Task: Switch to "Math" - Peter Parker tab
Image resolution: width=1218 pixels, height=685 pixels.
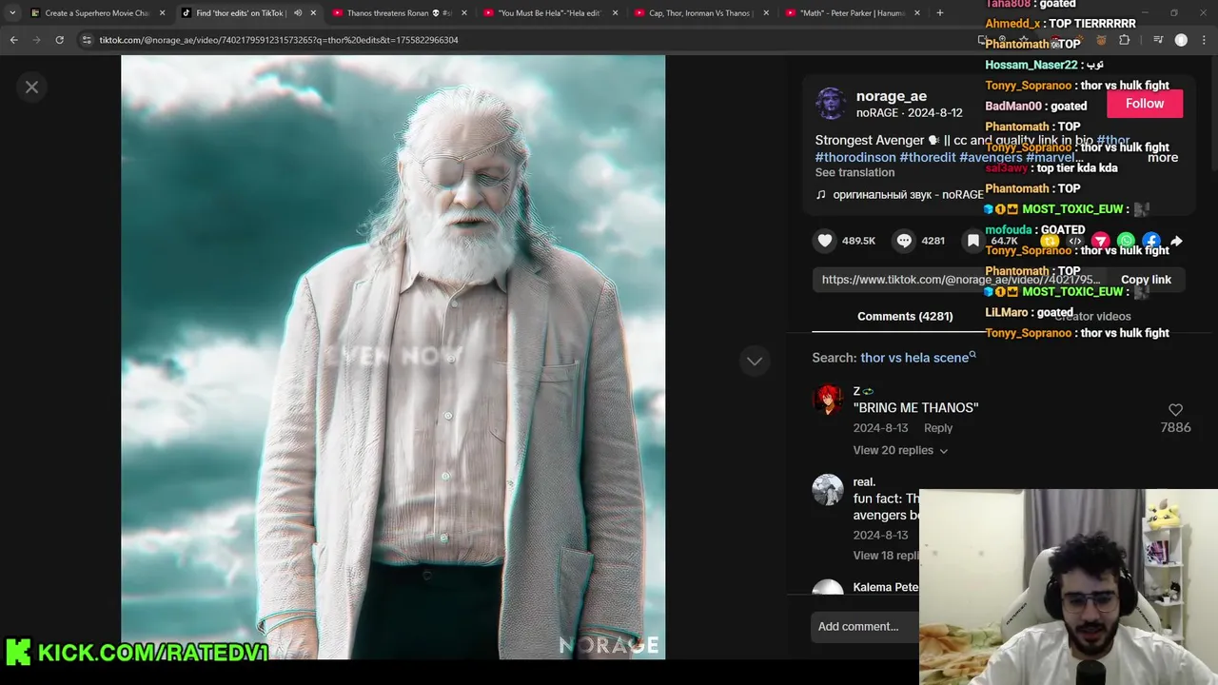Action: click(853, 13)
